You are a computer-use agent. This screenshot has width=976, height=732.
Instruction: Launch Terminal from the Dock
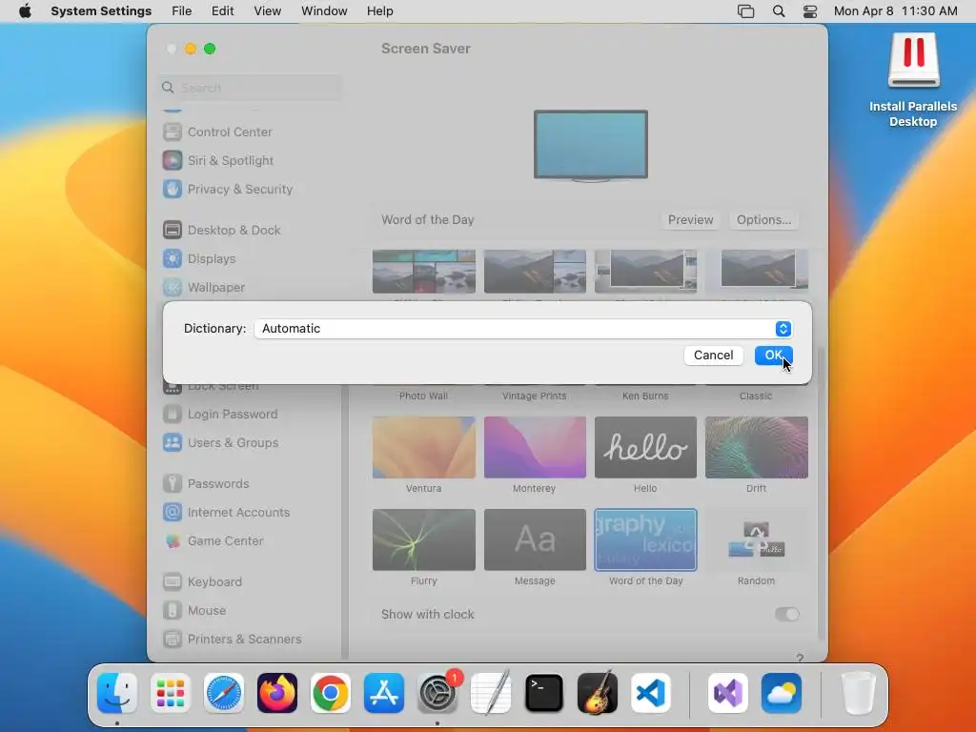coord(544,694)
